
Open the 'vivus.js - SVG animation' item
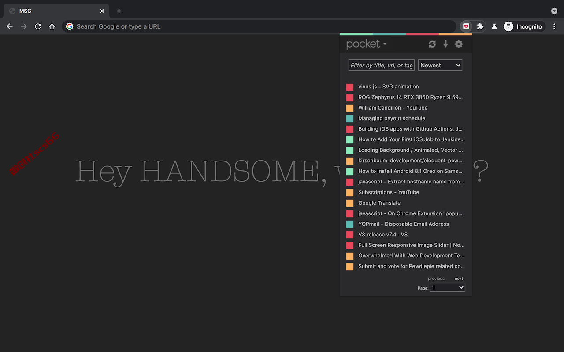tap(389, 87)
